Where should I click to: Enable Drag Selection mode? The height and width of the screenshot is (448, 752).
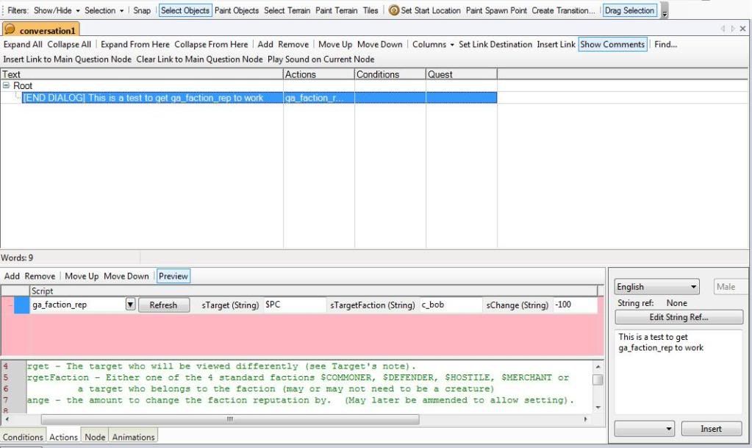pyautogui.click(x=629, y=10)
